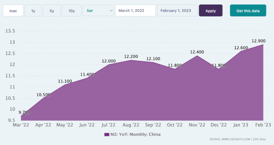Select the 12.400 data label for Nov '22
This screenshot has height=145, width=274.
(197, 52)
